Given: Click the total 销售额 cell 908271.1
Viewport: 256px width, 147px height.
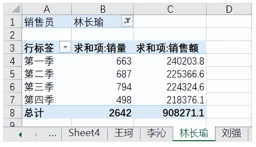Looking at the screenshot, I should (170, 112).
